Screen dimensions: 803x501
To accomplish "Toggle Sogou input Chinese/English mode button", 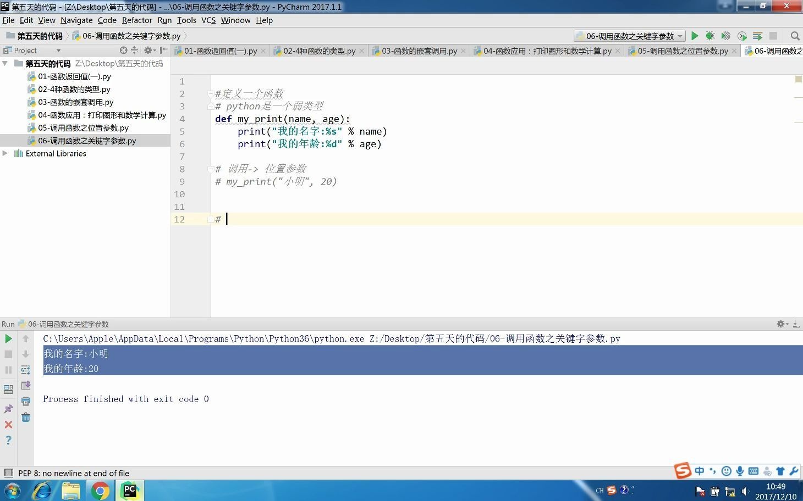I will [699, 471].
